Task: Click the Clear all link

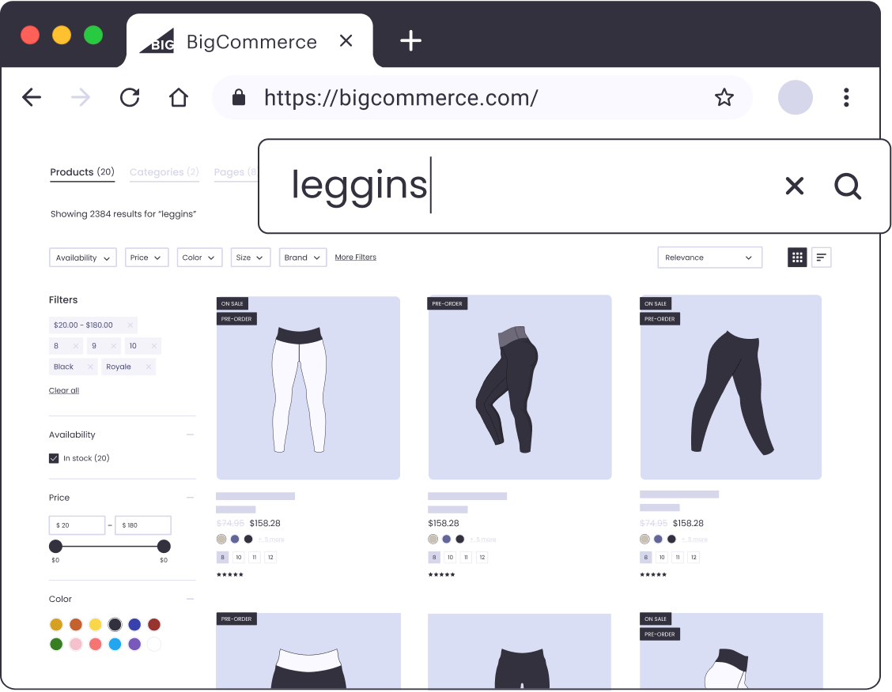Action: 64,390
